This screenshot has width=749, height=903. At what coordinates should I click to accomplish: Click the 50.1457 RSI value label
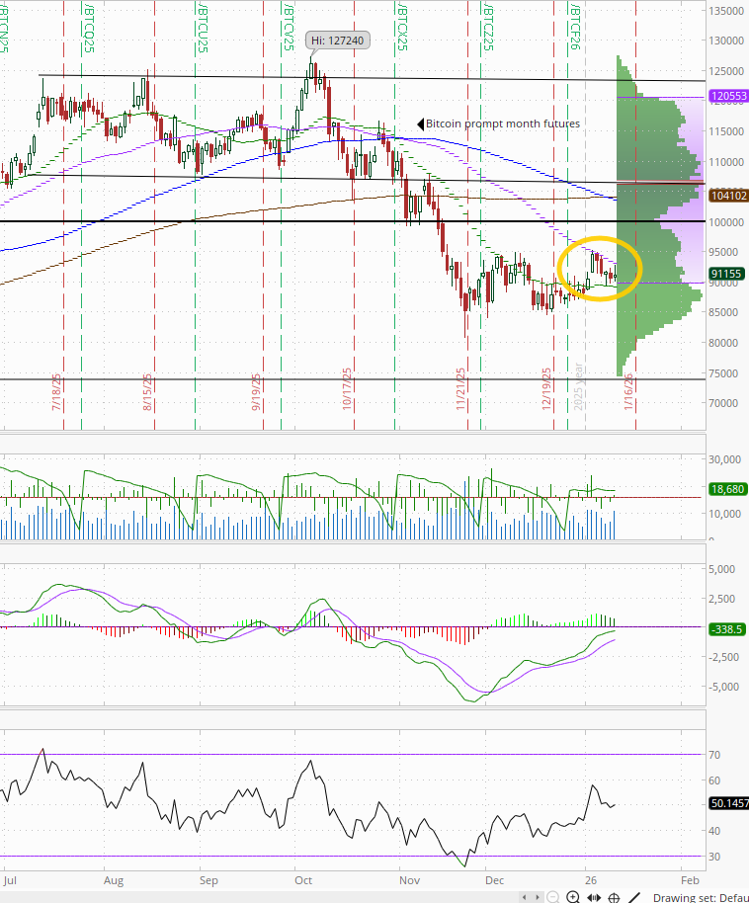[729, 803]
